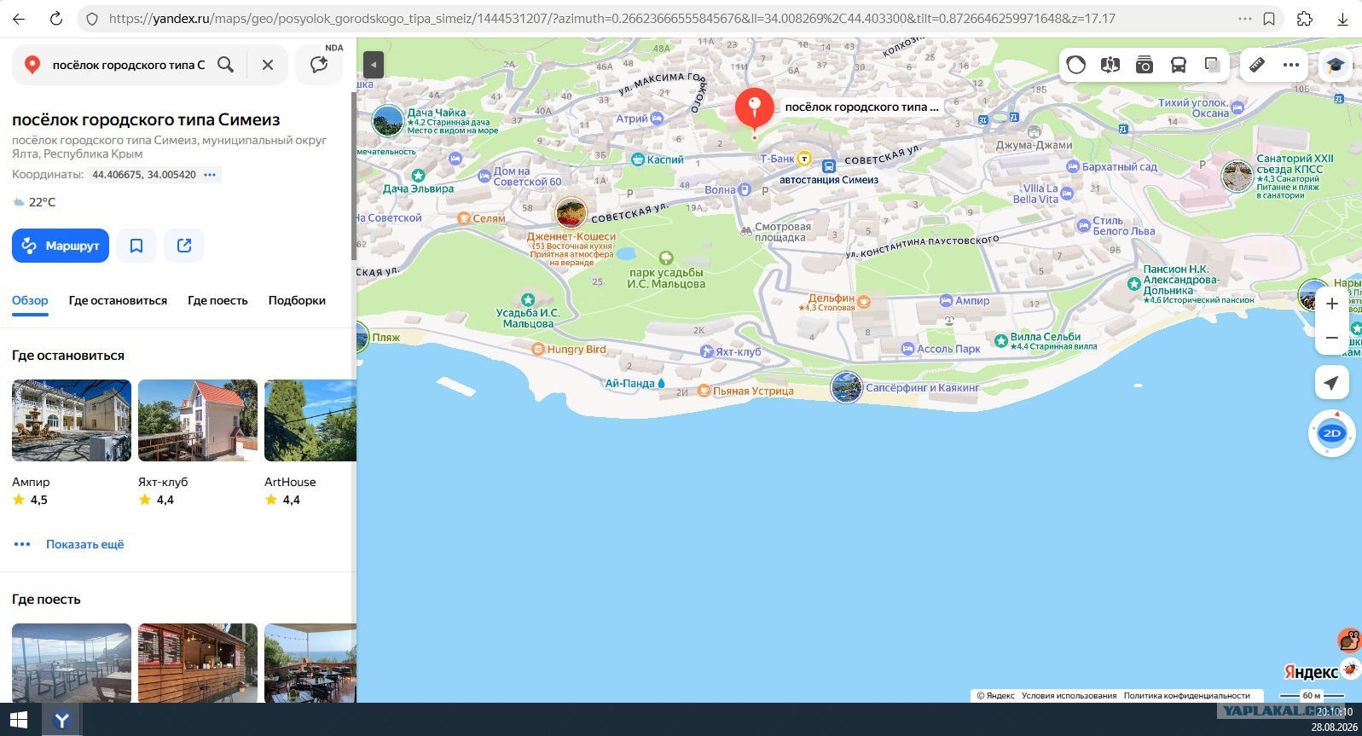Open Условия использования link
This screenshot has height=736, width=1362.
click(1069, 696)
